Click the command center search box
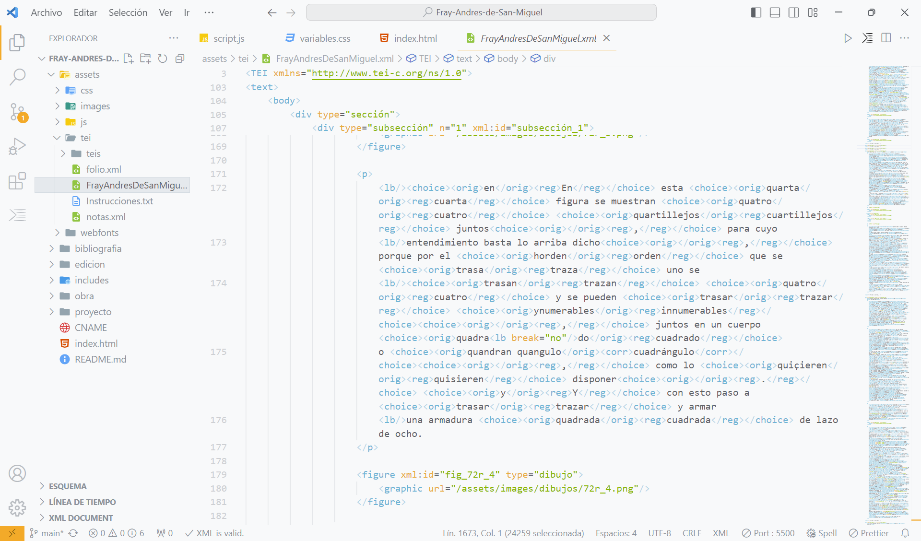The width and height of the screenshot is (921, 541). 481,12
